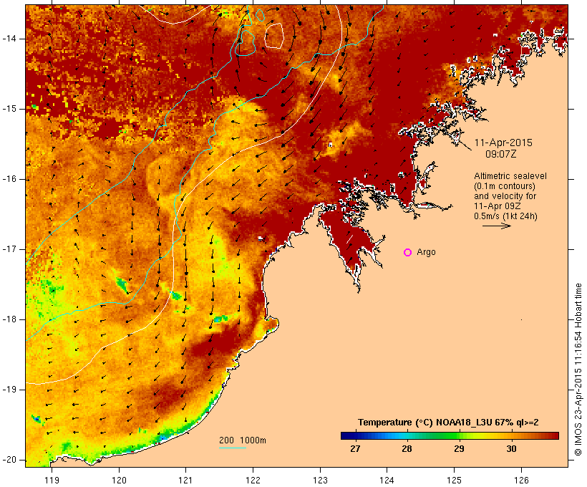Click the '200 1000m' isobath label
The height and width of the screenshot is (487, 587).
(x=243, y=440)
